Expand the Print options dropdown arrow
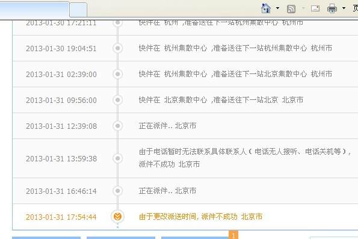 tap(344, 8)
